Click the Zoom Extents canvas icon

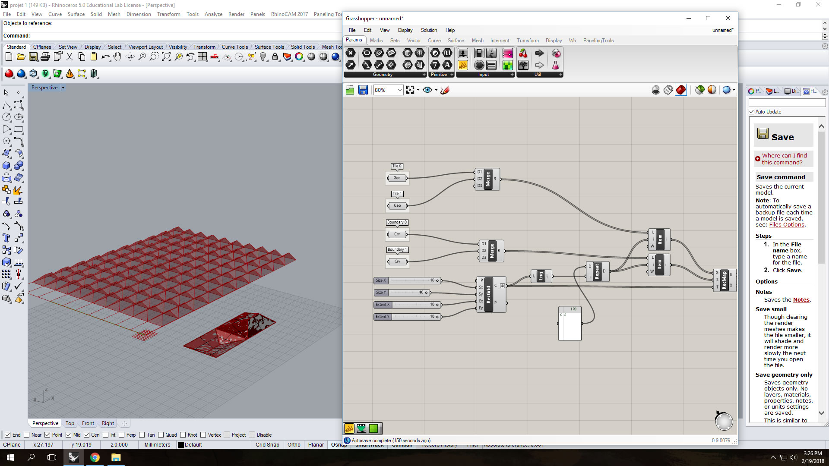pos(410,90)
